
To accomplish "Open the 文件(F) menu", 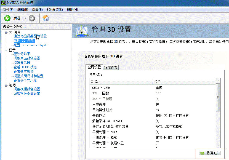I will coord(8,10).
